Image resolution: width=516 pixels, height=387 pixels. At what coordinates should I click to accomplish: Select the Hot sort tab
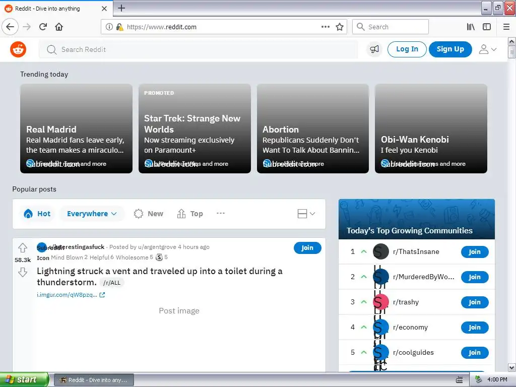click(x=37, y=214)
